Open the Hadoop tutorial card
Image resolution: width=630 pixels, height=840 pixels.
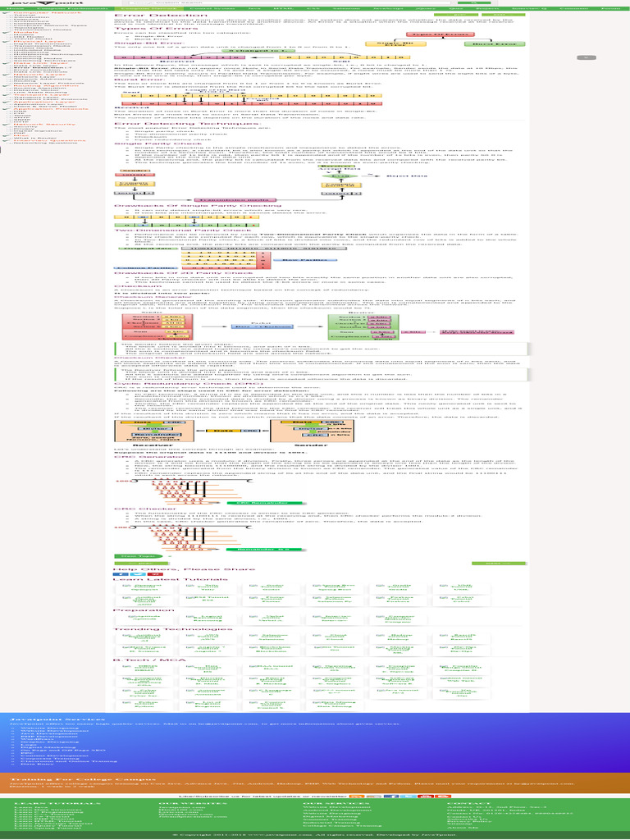[399, 637]
